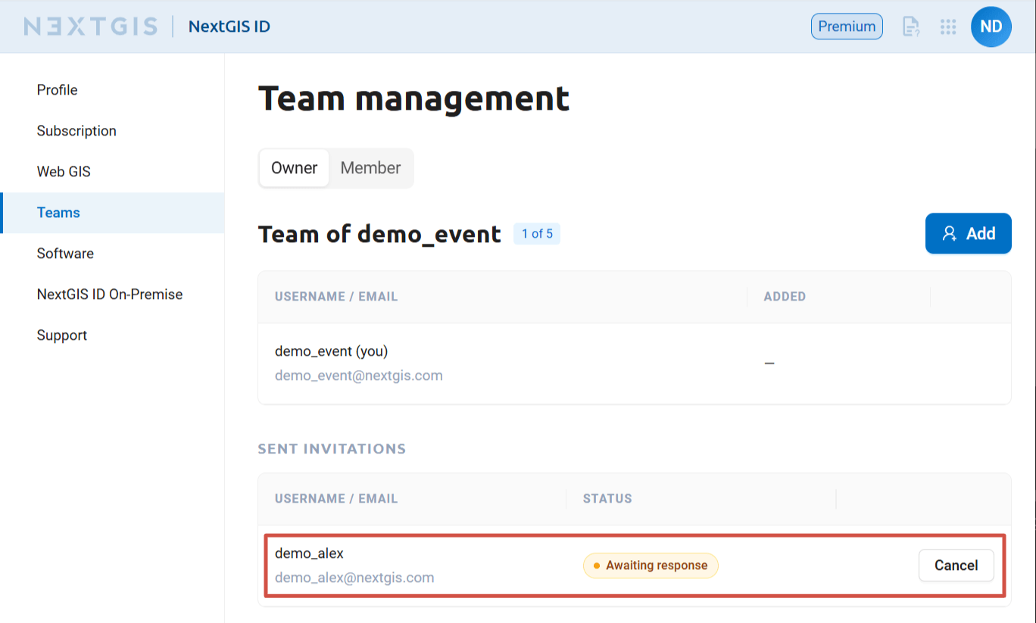
Task: Click the demo_alex username
Action: [x=309, y=553]
